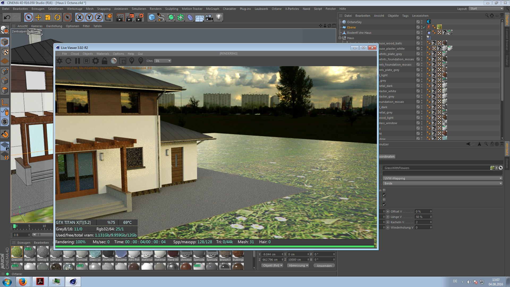Toggle visibility dots of OctaneSky object
Screen dimensions: 510x287
[422, 22]
